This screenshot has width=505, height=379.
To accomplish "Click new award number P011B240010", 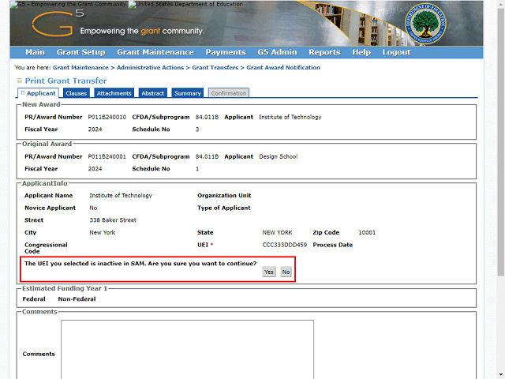I will pyautogui.click(x=107, y=117).
